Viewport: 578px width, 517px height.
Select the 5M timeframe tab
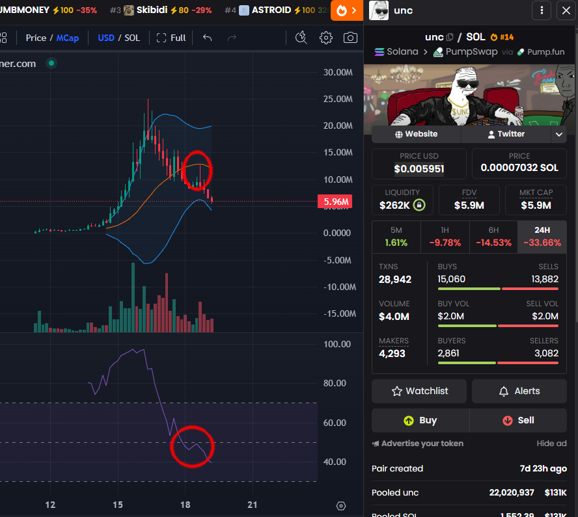[396, 237]
